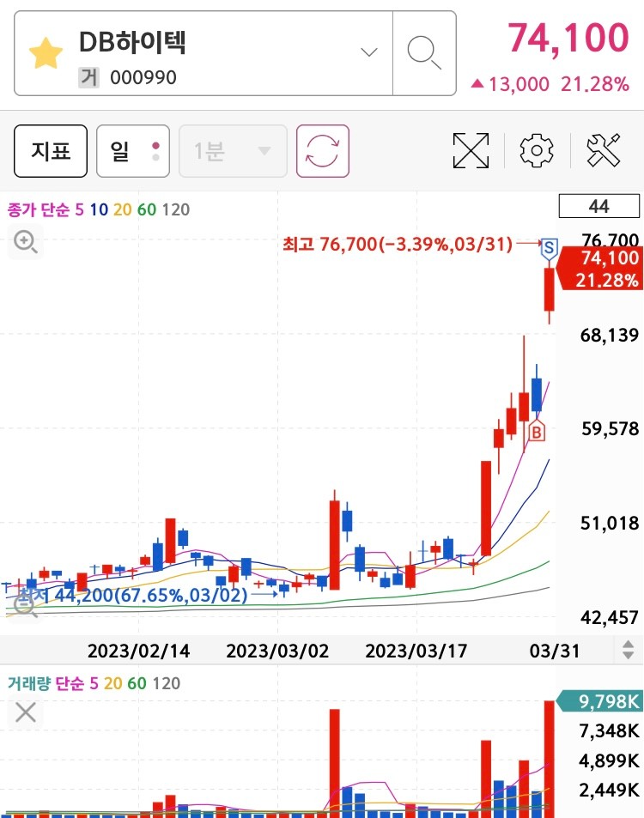Open the 일 period selector
Screen dimensions: 644x818
[133, 151]
